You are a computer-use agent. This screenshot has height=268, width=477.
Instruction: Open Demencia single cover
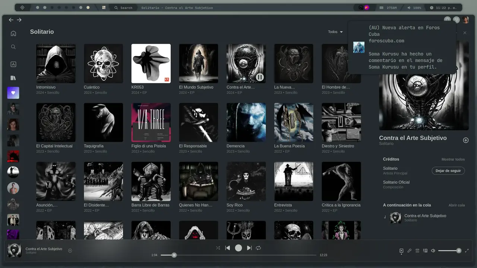(246, 122)
